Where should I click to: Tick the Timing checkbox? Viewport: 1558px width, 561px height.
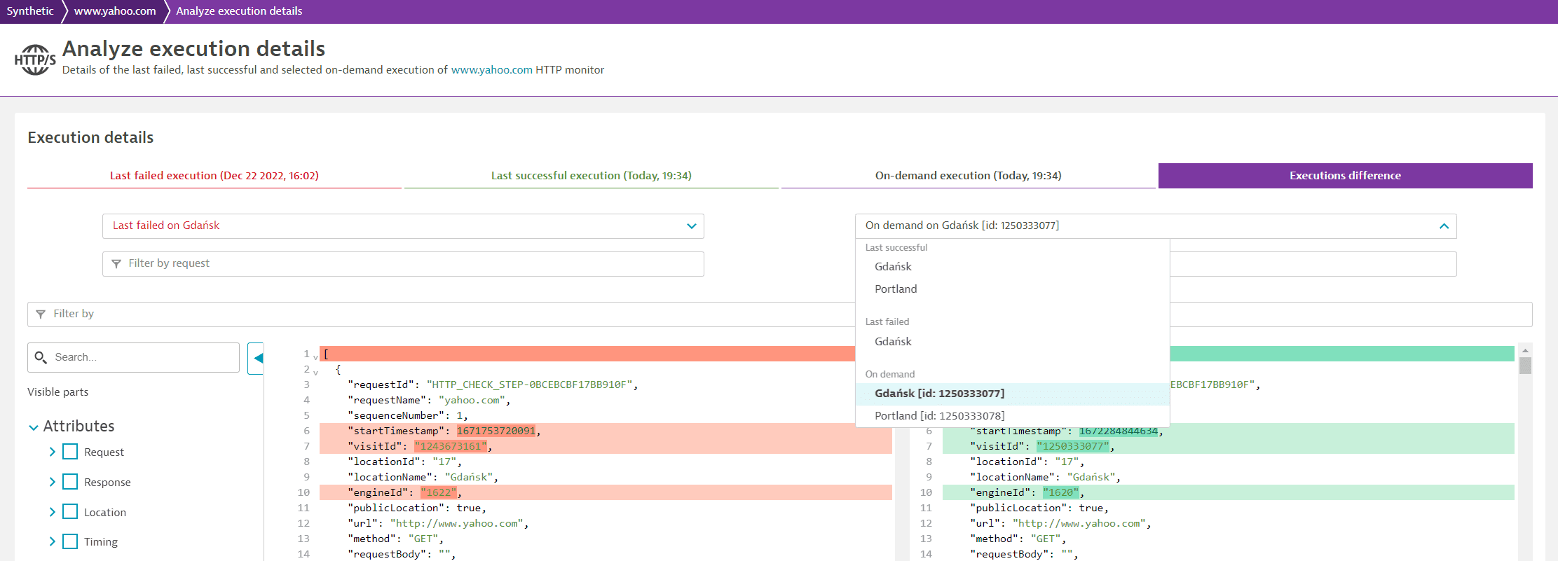coord(70,541)
